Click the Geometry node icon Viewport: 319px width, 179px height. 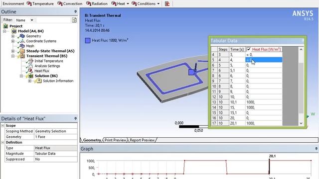pos(22,36)
